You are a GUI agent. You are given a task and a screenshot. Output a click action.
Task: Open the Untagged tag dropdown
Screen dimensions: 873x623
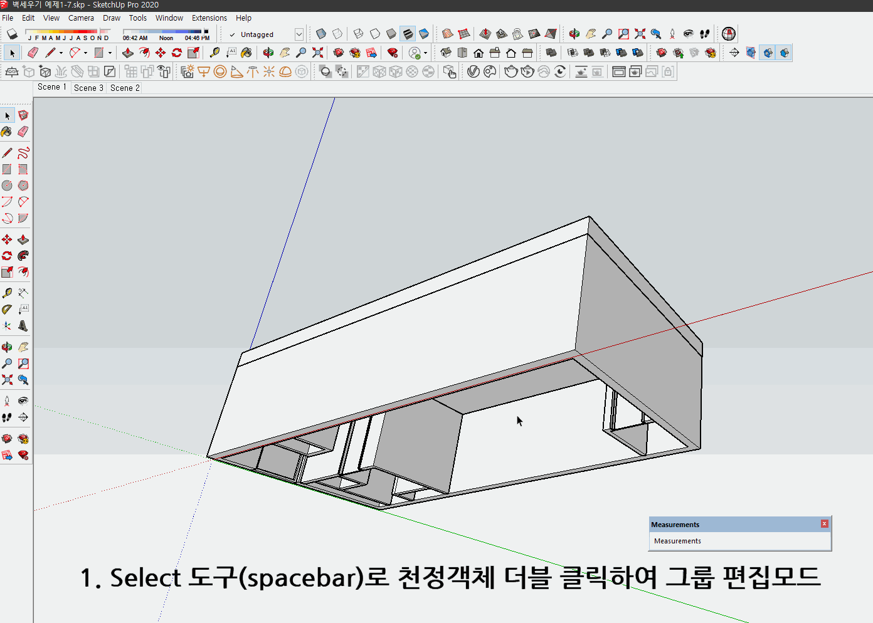[299, 34]
